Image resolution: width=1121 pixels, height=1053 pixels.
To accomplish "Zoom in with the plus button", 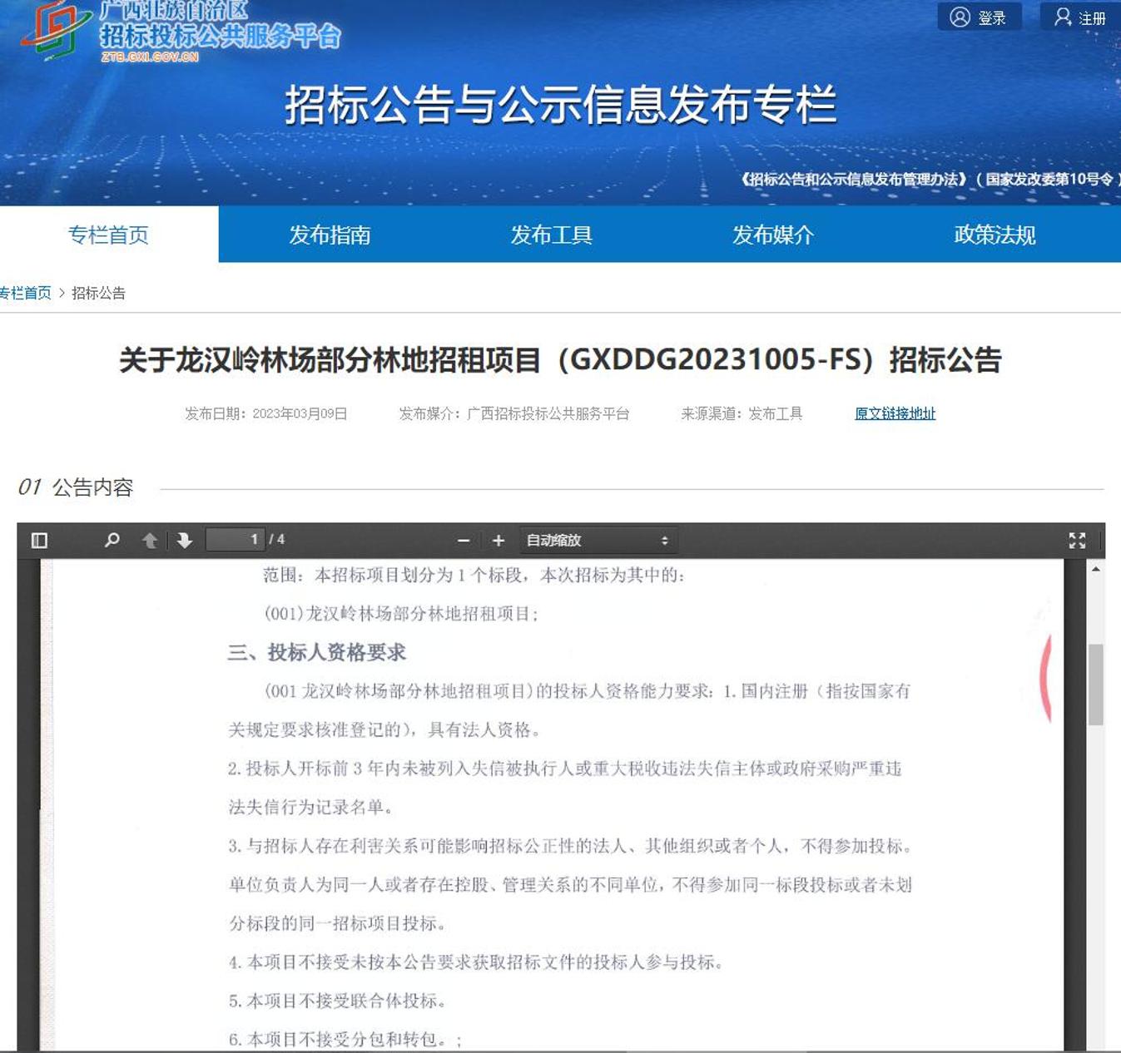I will [498, 541].
